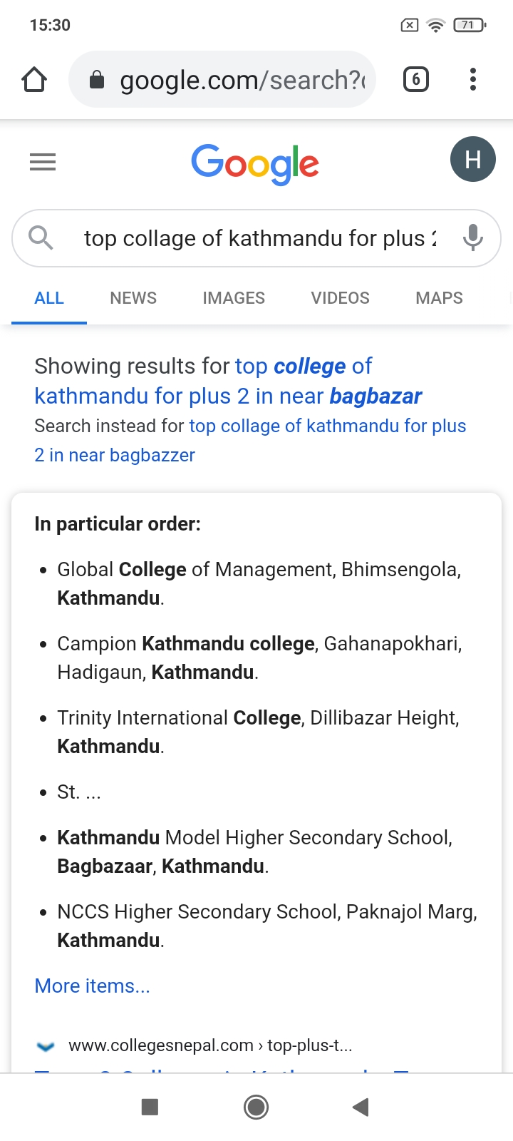The height and width of the screenshot is (1141, 513).
Task: Open the Maps results tab
Action: point(439,298)
